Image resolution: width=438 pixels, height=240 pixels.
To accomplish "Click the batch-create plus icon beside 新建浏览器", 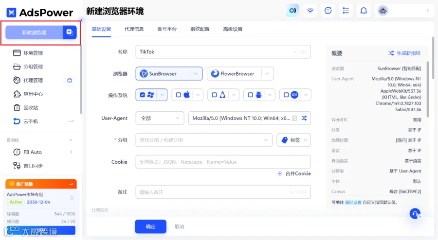I will coord(70,33).
